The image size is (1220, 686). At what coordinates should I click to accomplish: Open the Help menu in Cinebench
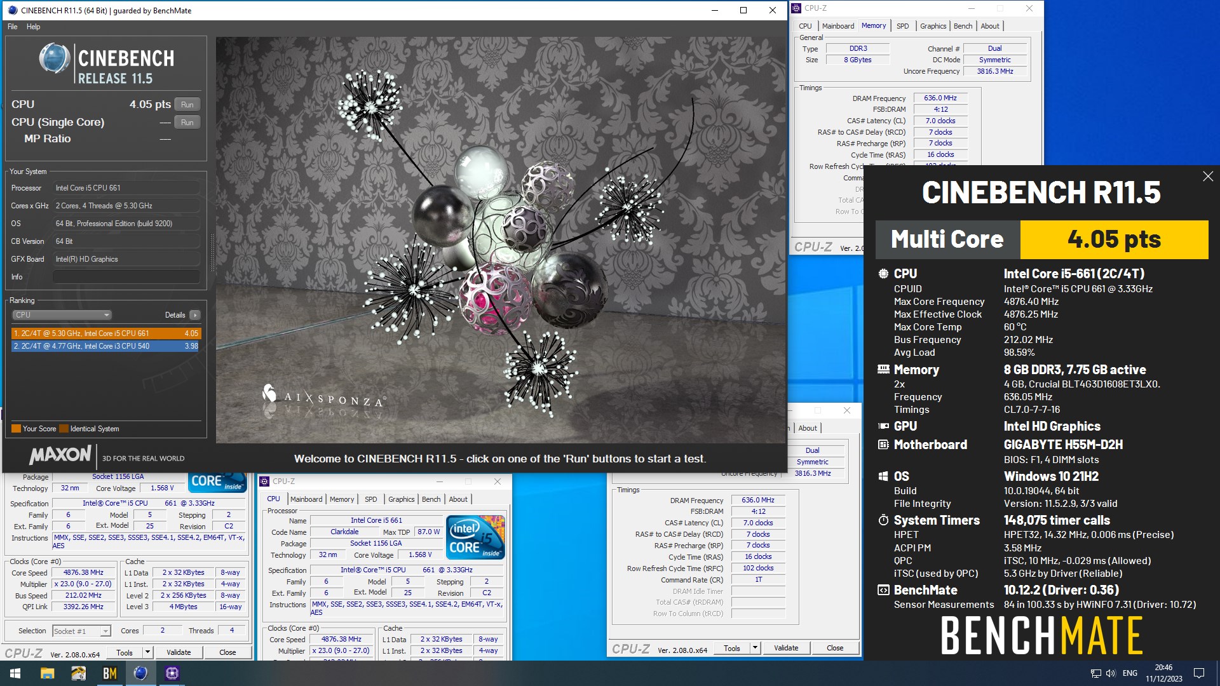pyautogui.click(x=33, y=27)
